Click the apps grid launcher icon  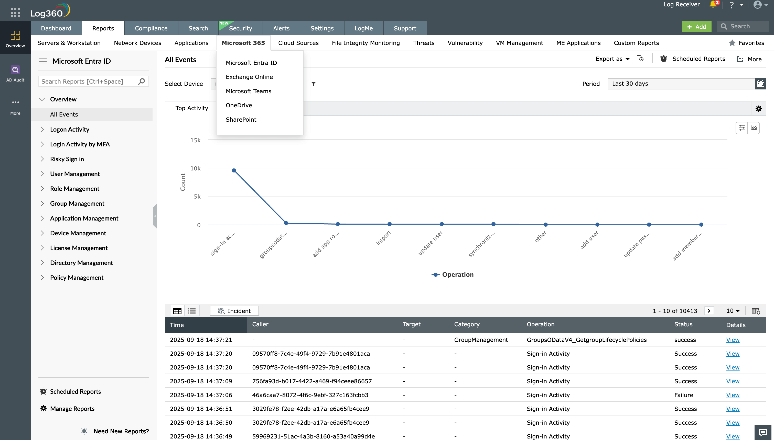(15, 13)
